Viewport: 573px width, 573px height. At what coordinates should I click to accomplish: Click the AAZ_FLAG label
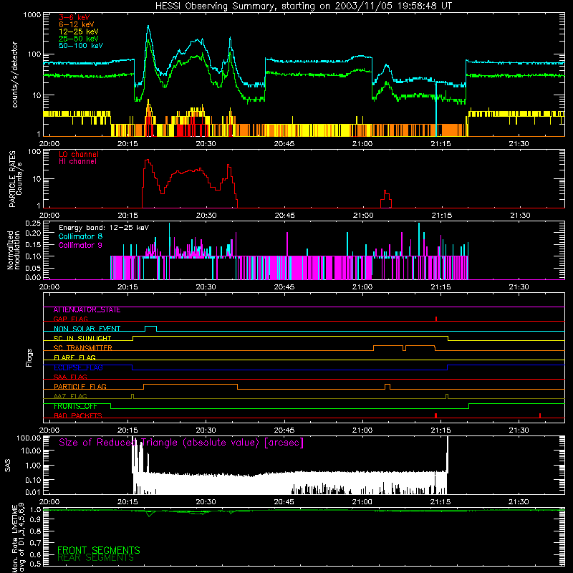pos(70,396)
